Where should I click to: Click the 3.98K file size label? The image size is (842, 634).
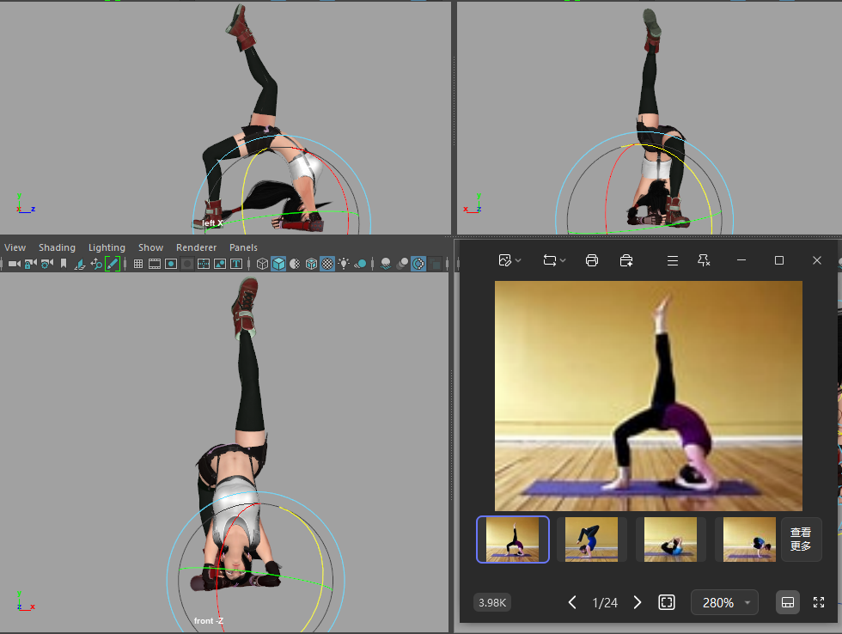click(x=492, y=602)
